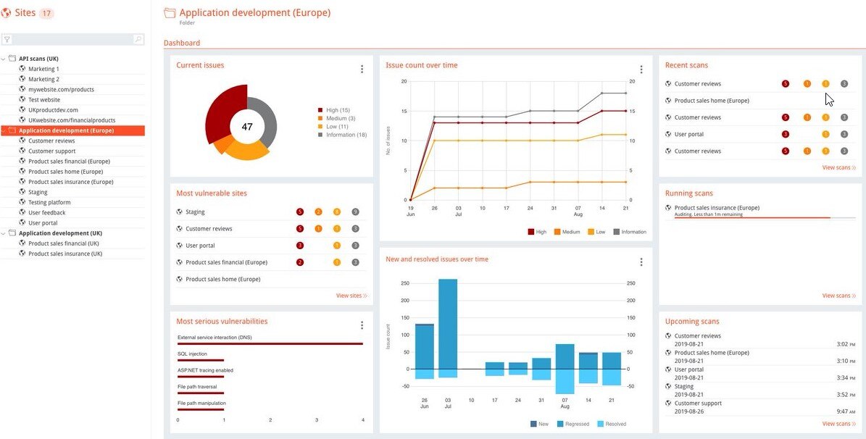This screenshot has height=439, width=866.
Task: Toggle High series in issue count legend
Action: pos(536,232)
